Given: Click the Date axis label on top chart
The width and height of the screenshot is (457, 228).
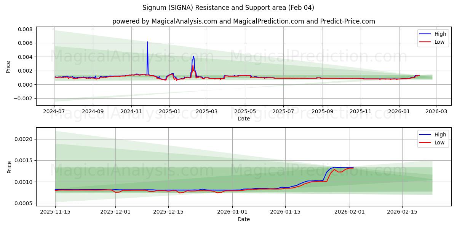Looking at the screenshot, I should click(244, 119).
